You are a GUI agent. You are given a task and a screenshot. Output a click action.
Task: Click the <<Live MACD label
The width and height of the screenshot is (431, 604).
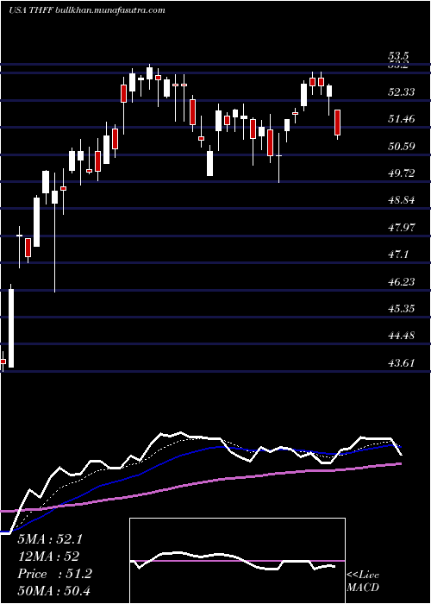(x=363, y=582)
